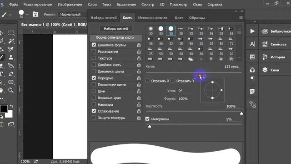Open the Фильтр menu
Screen dimensions: 291x164
(x=147, y=5)
